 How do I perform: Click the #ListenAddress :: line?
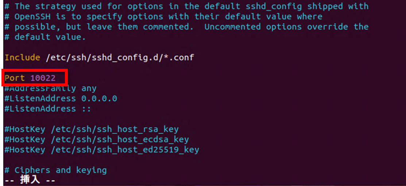point(47,108)
